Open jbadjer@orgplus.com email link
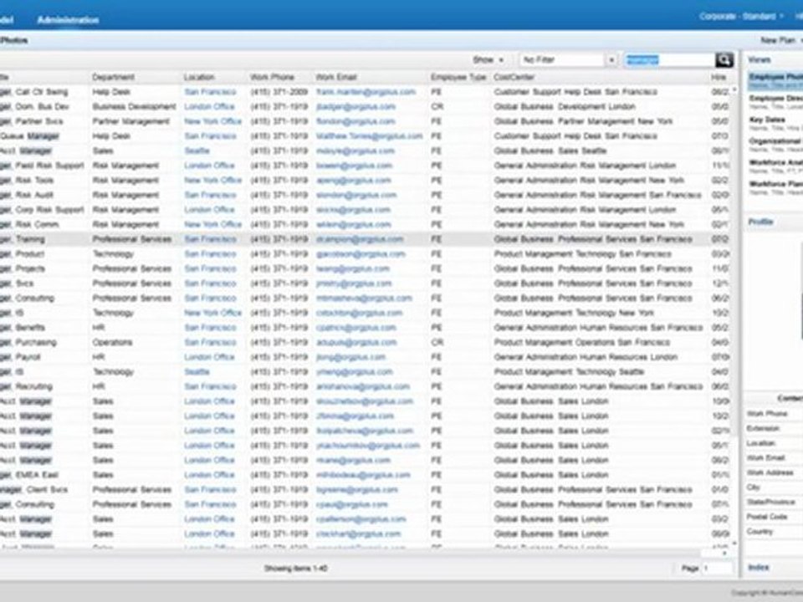This screenshot has width=803, height=602. point(356,106)
